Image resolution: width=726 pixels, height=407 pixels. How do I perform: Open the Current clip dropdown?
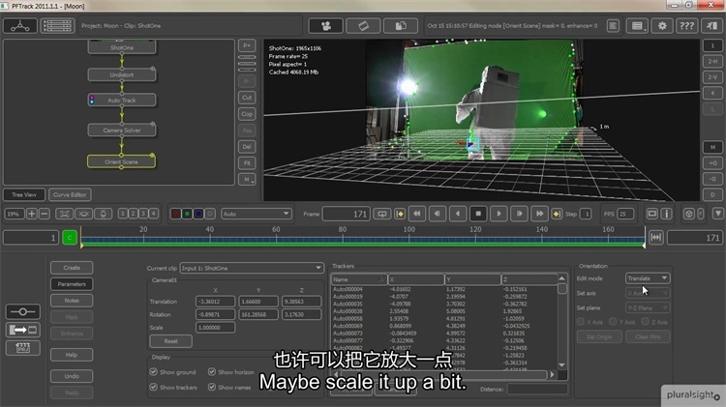(252, 268)
